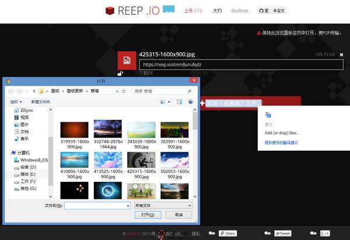
Task: Click the Cancel button in dialog
Action: [x=179, y=215]
